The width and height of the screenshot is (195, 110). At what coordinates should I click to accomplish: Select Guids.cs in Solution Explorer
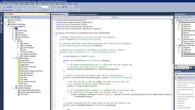(x=186, y=33)
